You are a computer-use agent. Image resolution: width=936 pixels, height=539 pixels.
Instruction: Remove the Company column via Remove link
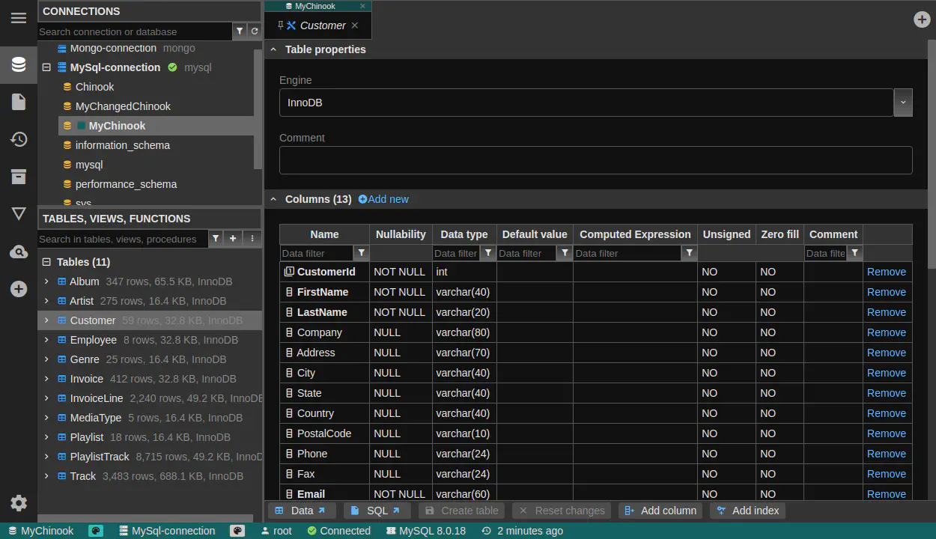(886, 332)
